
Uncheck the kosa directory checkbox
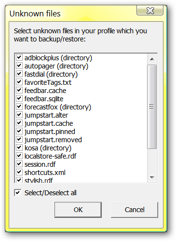click(19, 147)
